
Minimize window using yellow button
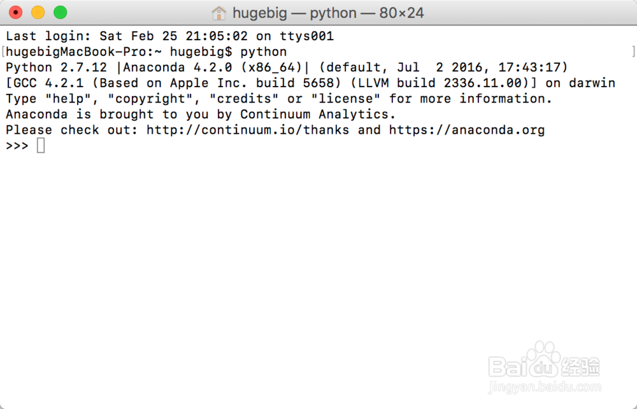(38, 13)
